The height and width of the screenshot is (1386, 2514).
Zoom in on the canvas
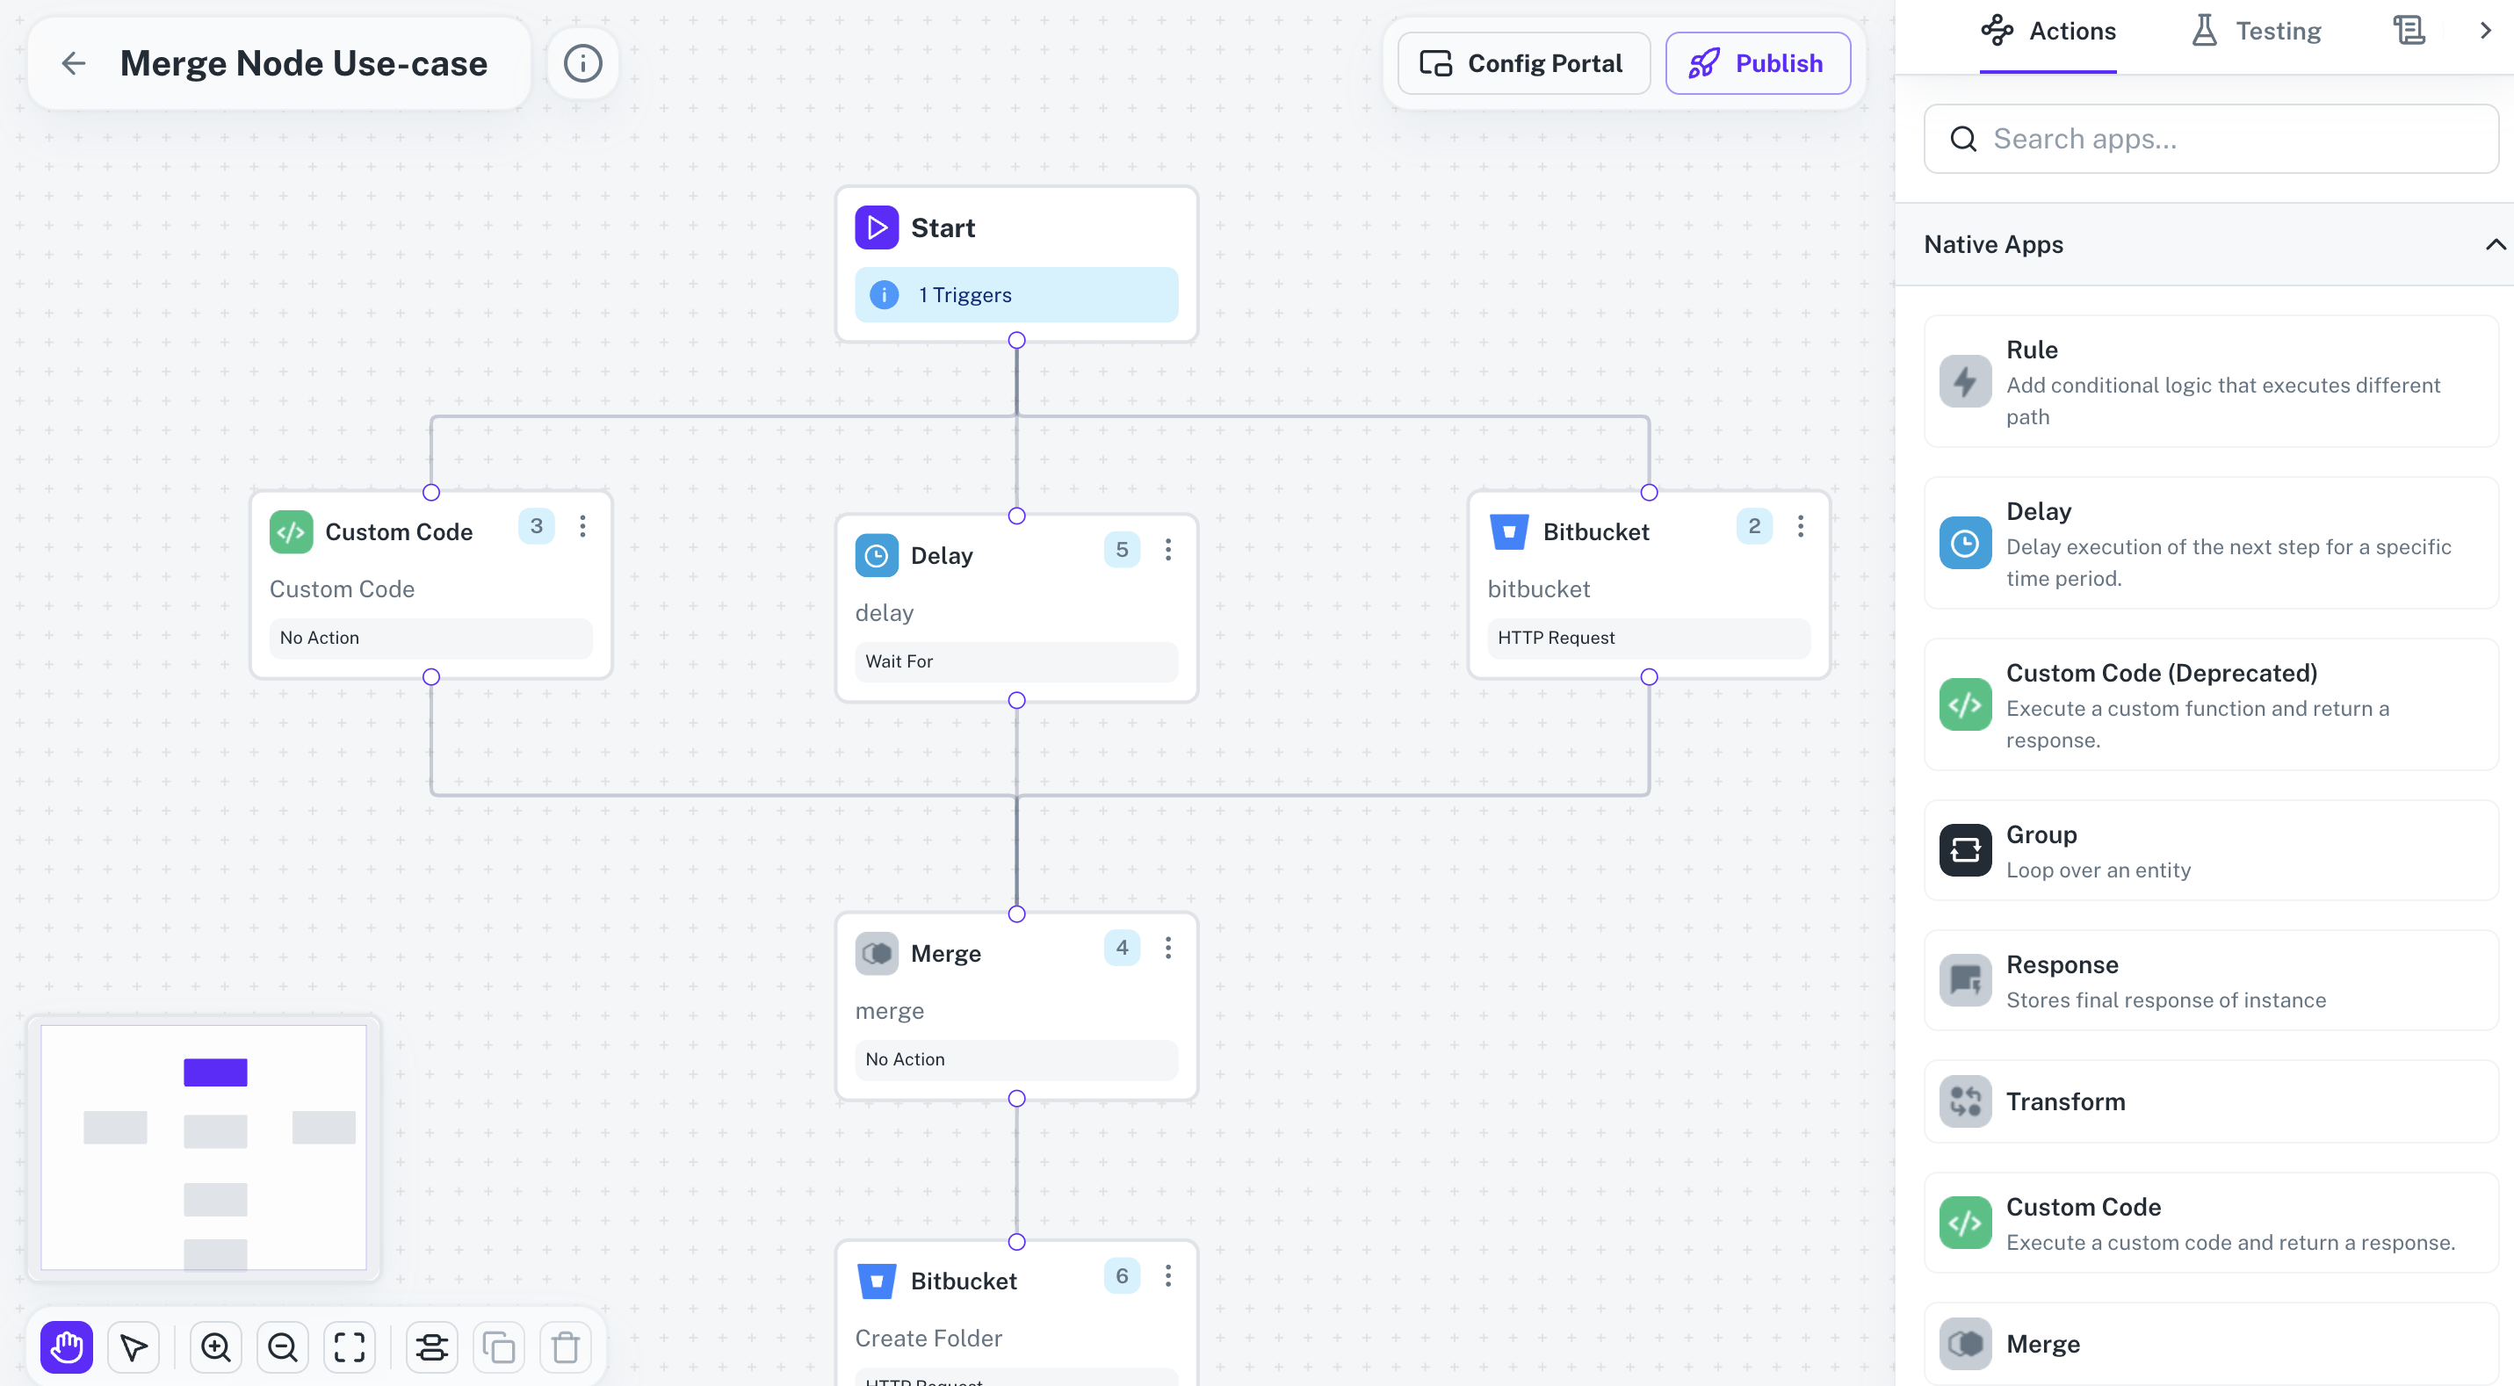tap(216, 1347)
